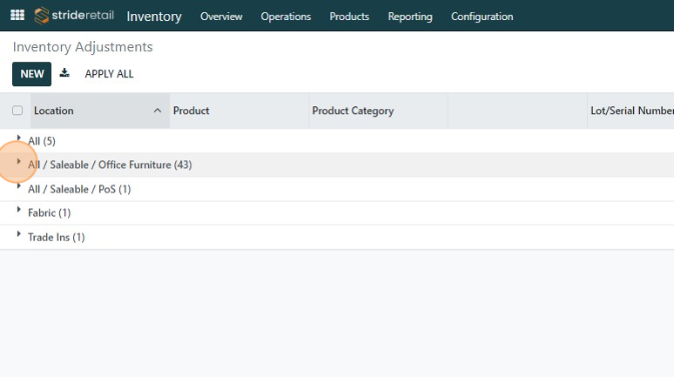Click the Inventory app title

[x=154, y=17]
